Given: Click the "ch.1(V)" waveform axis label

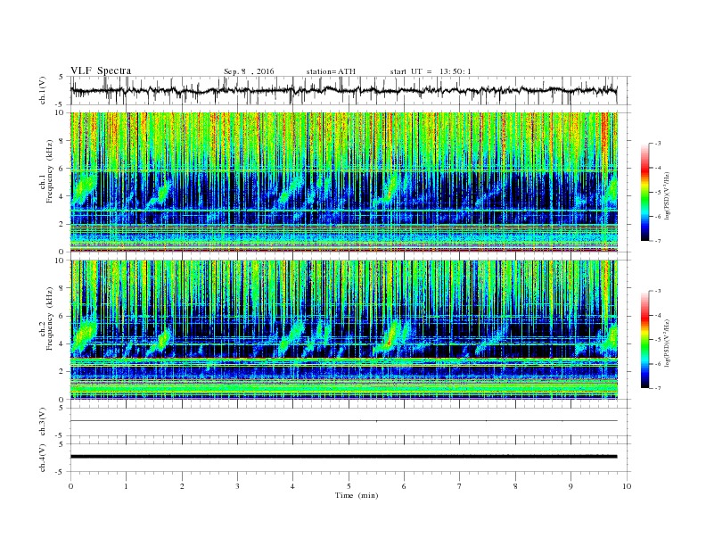Looking at the screenshot, I should (x=43, y=90).
